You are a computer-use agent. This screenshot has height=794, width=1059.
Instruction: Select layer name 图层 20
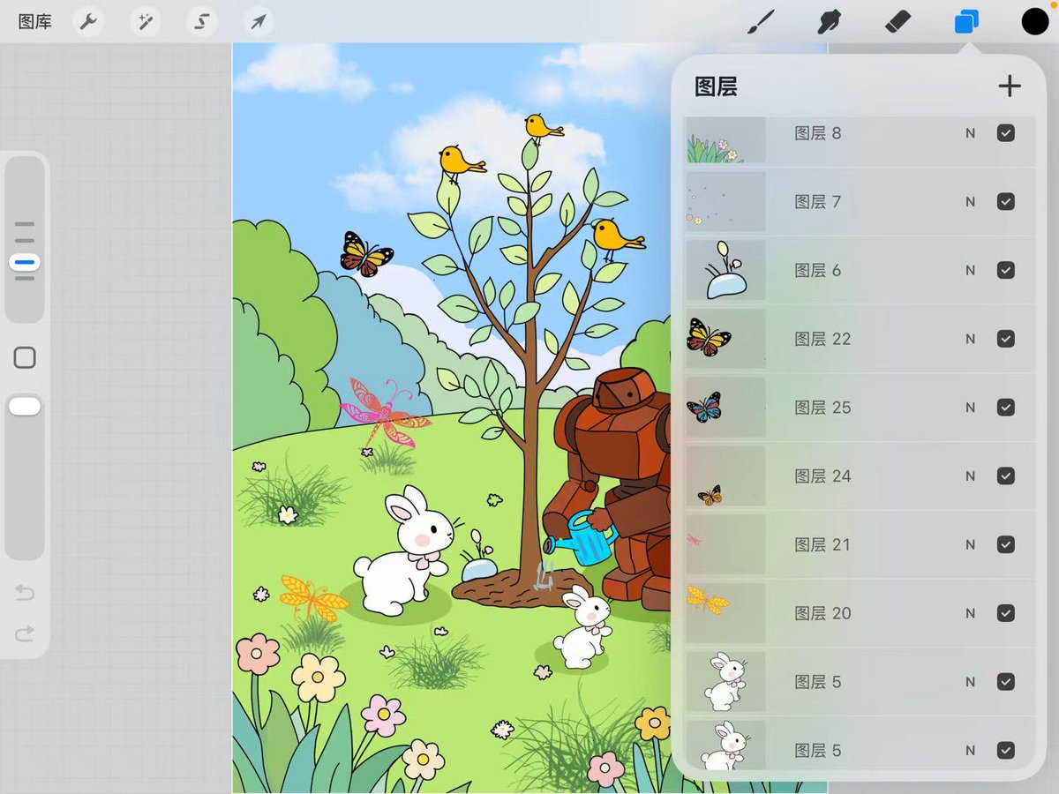(822, 613)
